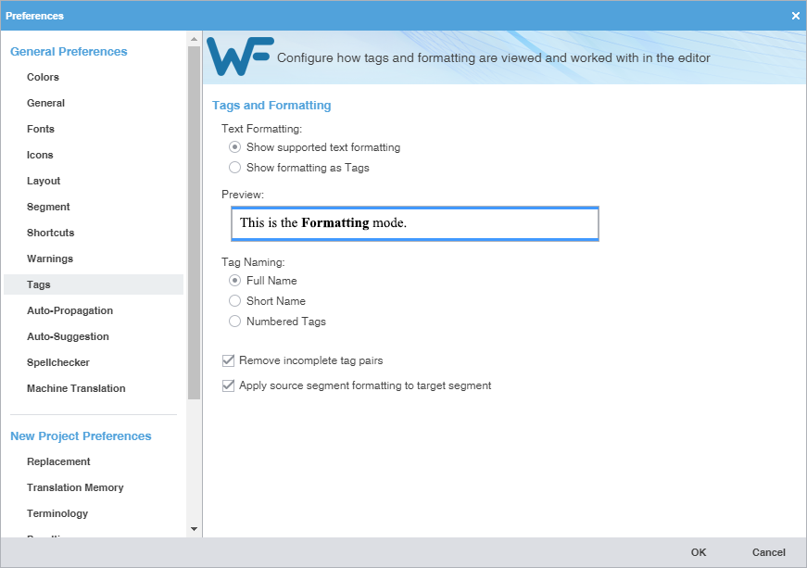Screen dimensions: 807x568
Task: Uncheck Apply source segment formatting to target segment
Action: (228, 385)
